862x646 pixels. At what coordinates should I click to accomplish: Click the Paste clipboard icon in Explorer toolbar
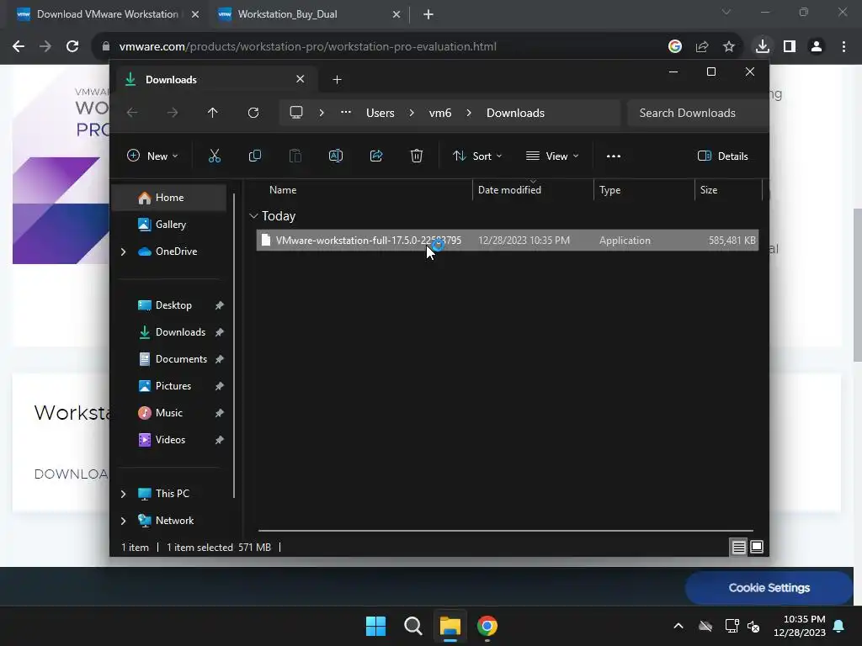pyautogui.click(x=295, y=156)
